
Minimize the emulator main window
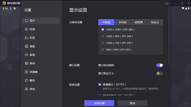click(x=176, y=3)
